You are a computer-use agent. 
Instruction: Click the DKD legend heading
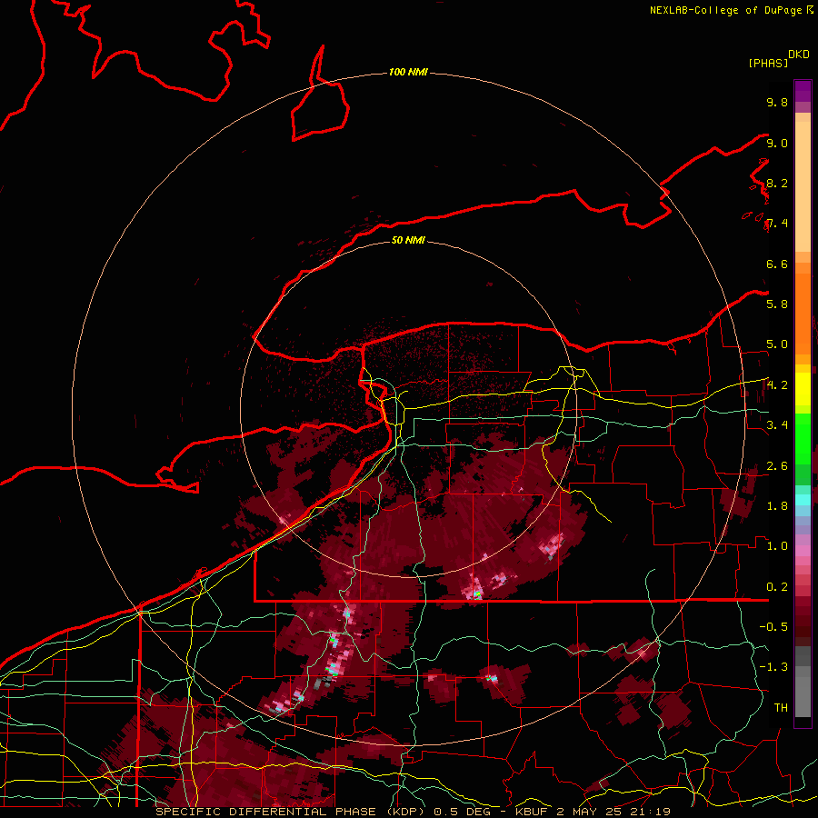(x=799, y=55)
